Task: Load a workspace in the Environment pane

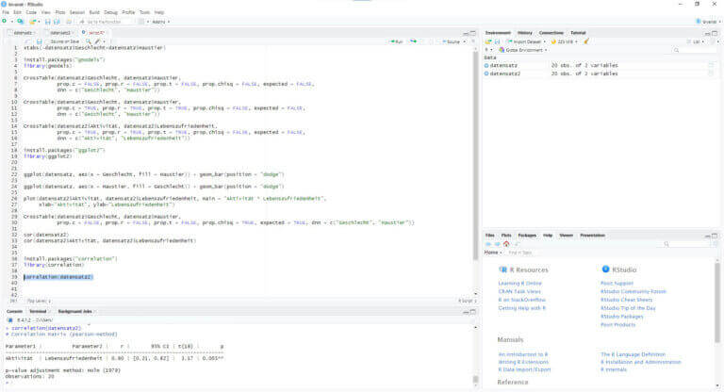Action: (x=488, y=41)
